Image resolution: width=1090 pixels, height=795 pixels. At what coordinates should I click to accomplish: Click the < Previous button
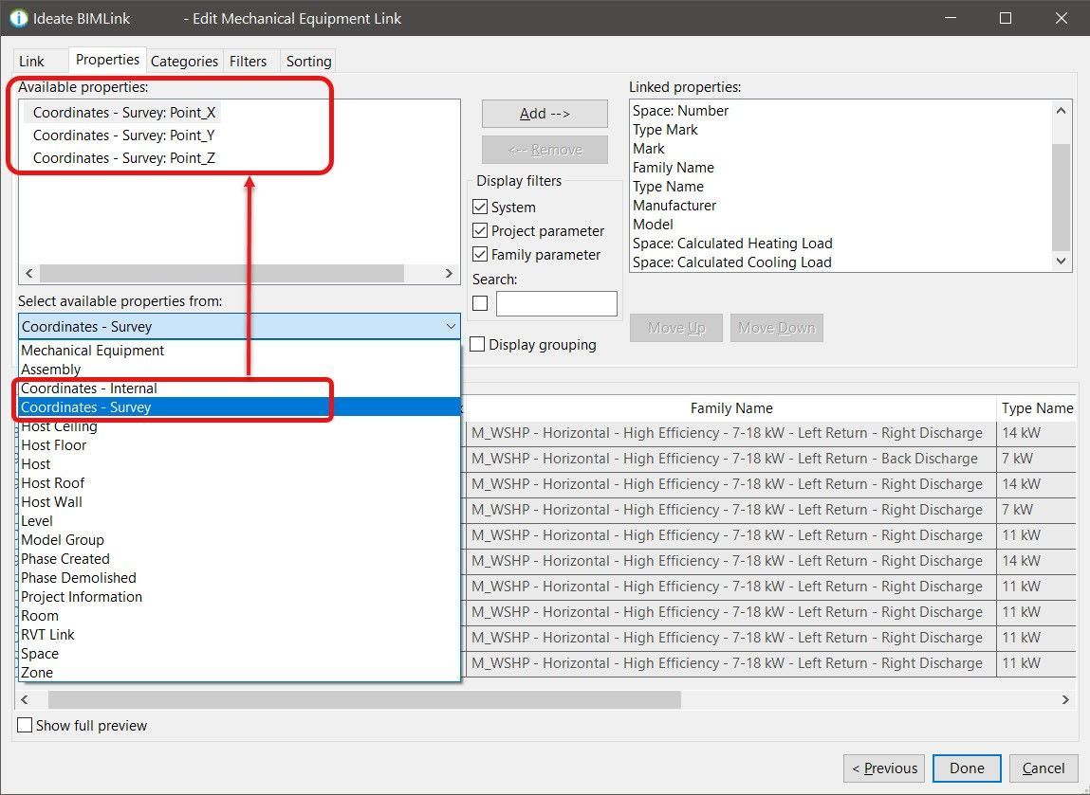coord(884,768)
